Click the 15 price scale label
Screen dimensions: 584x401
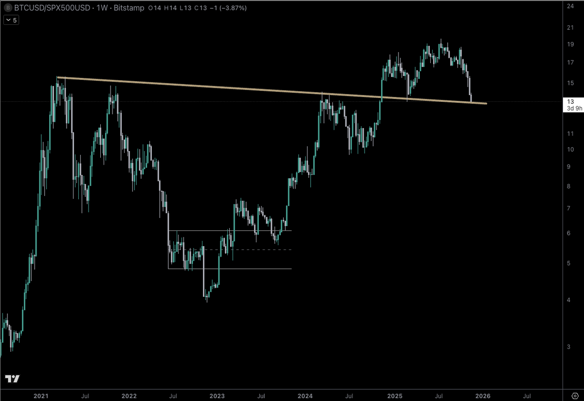[571, 83]
